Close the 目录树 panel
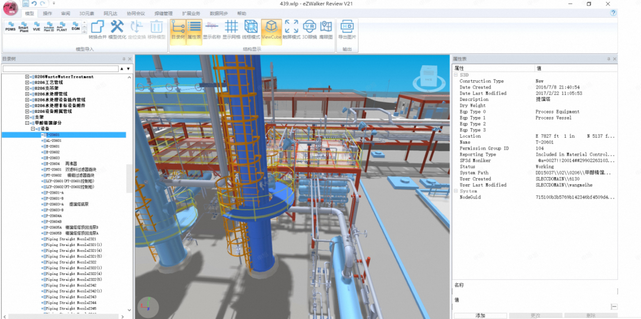Screen dimensions: 641x319 click(x=129, y=59)
